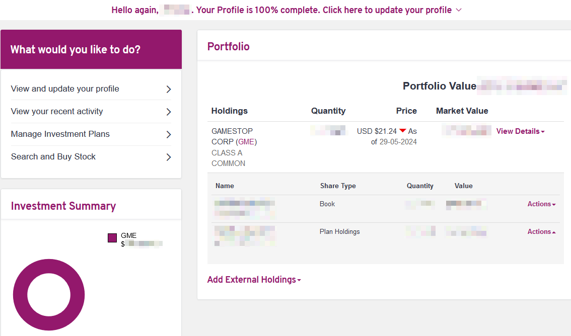Screen dimensions: 571x336
Task: Click the red price-down triangle indicator
Action: 402,131
